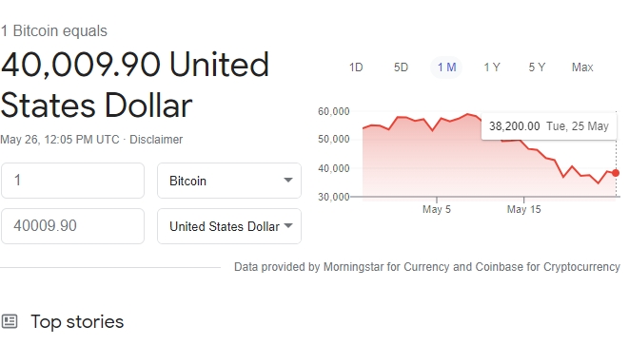
Task: Switch to 5Y chart range
Action: pyautogui.click(x=537, y=67)
